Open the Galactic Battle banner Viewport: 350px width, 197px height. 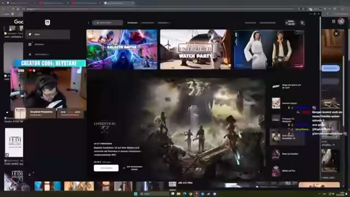[x=122, y=49]
